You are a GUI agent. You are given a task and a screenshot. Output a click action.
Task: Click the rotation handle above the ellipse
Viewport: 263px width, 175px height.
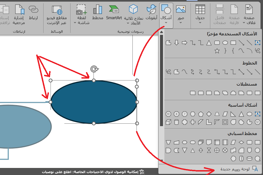[x=94, y=69]
